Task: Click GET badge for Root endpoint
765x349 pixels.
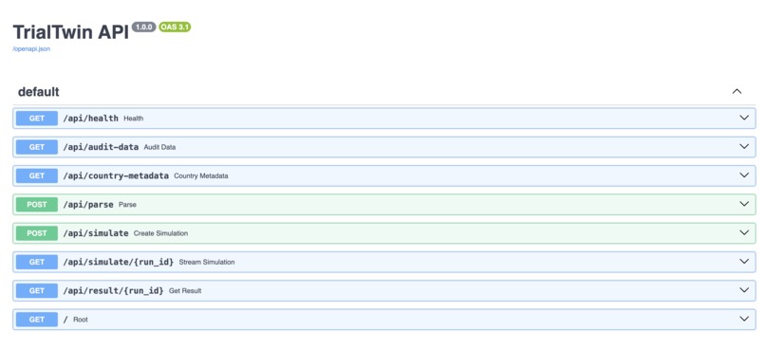Action: tap(37, 320)
